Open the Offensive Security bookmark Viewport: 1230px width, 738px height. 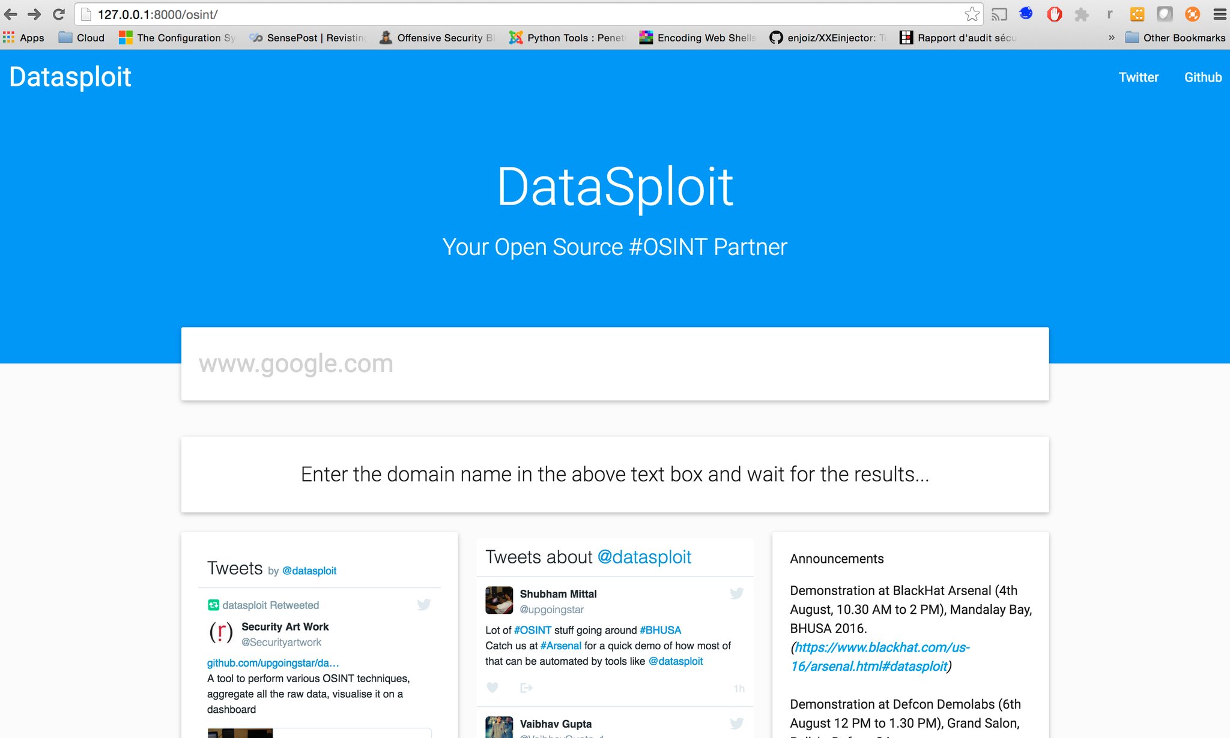(x=437, y=38)
